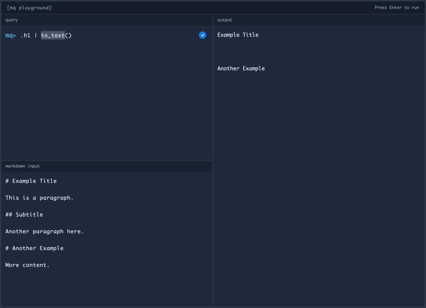Image resolution: width=426 pixels, height=308 pixels.
Task: Select the output panel header
Action: tap(225, 20)
